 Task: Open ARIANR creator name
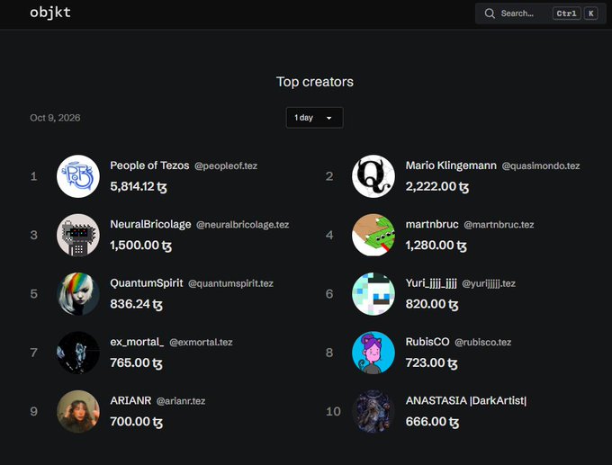[x=130, y=400]
